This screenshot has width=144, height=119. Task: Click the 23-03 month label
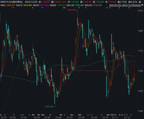click(24, 117)
